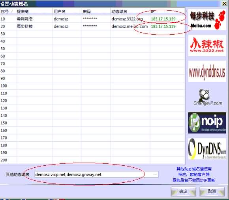Screen dimensions: 229x200
Task: Open the www.3322.net chili pepper logo
Action: [207, 45]
